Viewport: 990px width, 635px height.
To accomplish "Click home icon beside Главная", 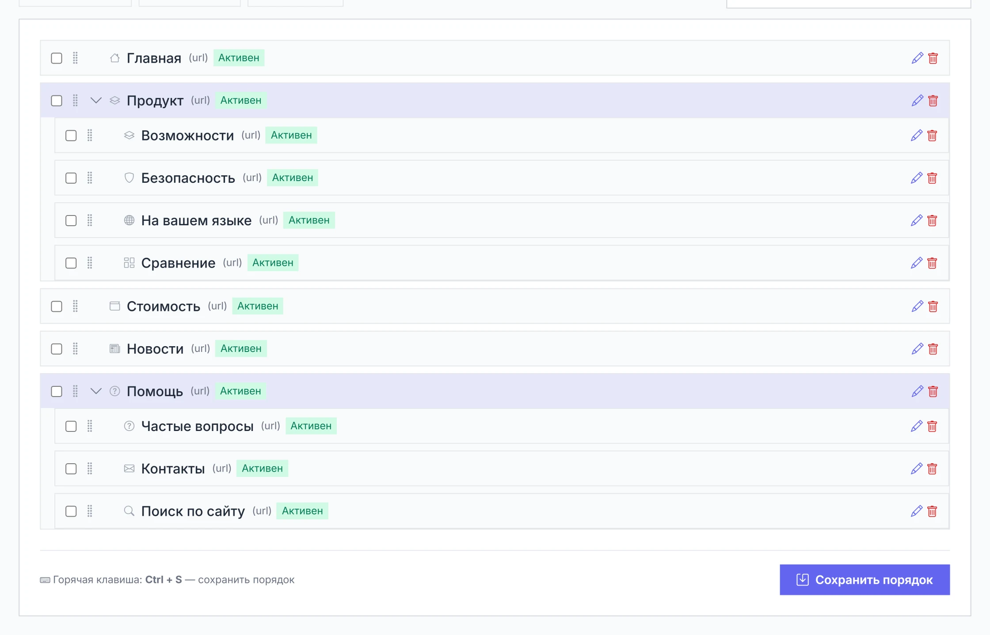I will pyautogui.click(x=115, y=58).
